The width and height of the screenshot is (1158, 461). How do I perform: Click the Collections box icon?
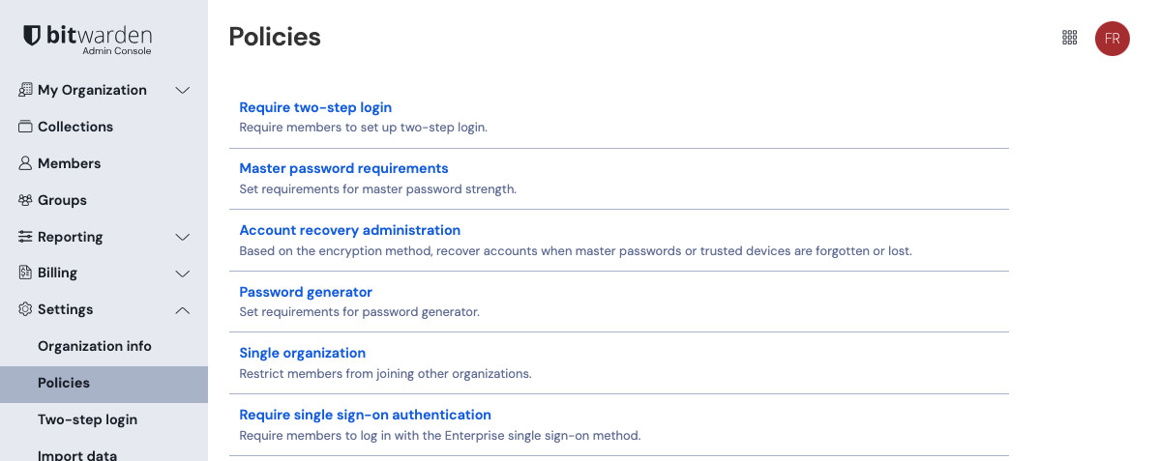[25, 127]
